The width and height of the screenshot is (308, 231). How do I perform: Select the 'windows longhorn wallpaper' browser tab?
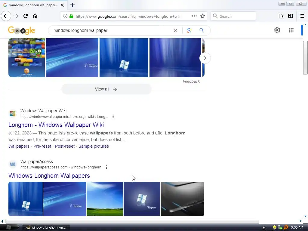(34, 5)
